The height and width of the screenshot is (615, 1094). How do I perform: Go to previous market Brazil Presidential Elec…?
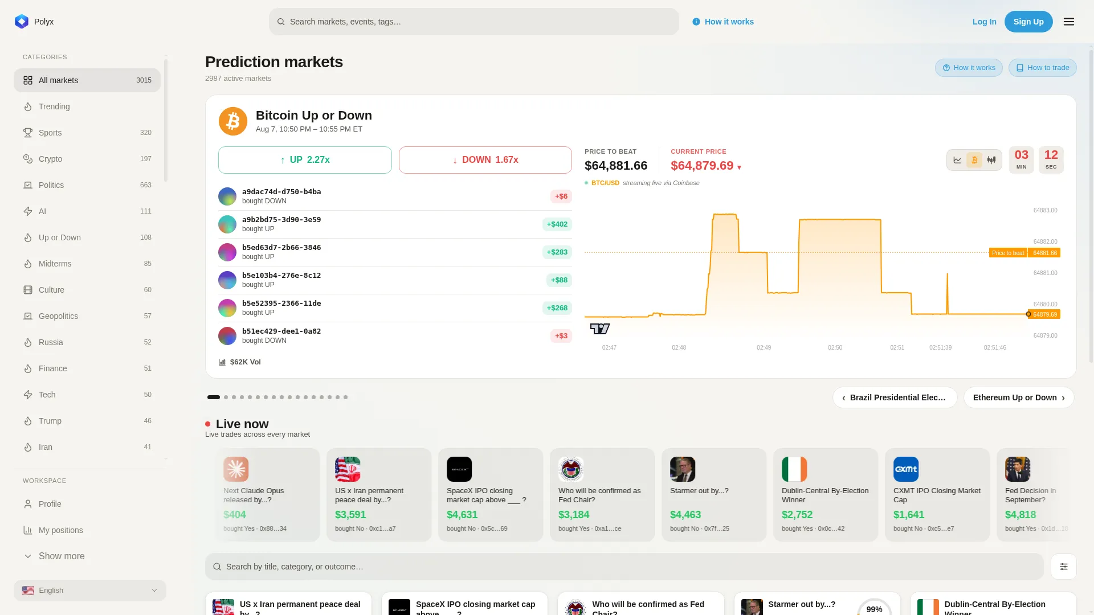pos(895,397)
